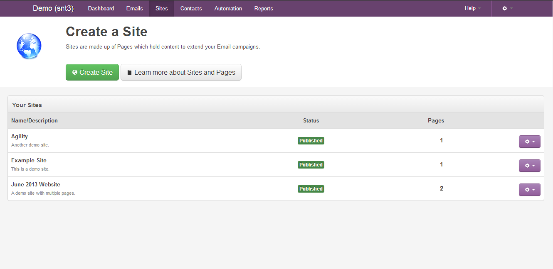Screen dimensions: 553x269
Task: Click the blue globe Sites icon
Action: (29, 46)
